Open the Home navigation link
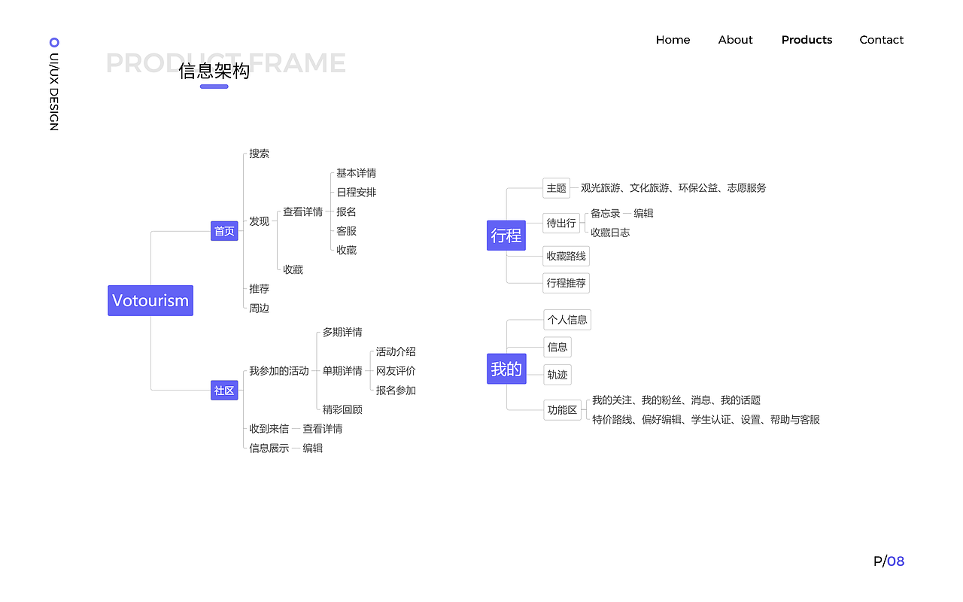Screen dimensions: 963x602 click(x=673, y=40)
